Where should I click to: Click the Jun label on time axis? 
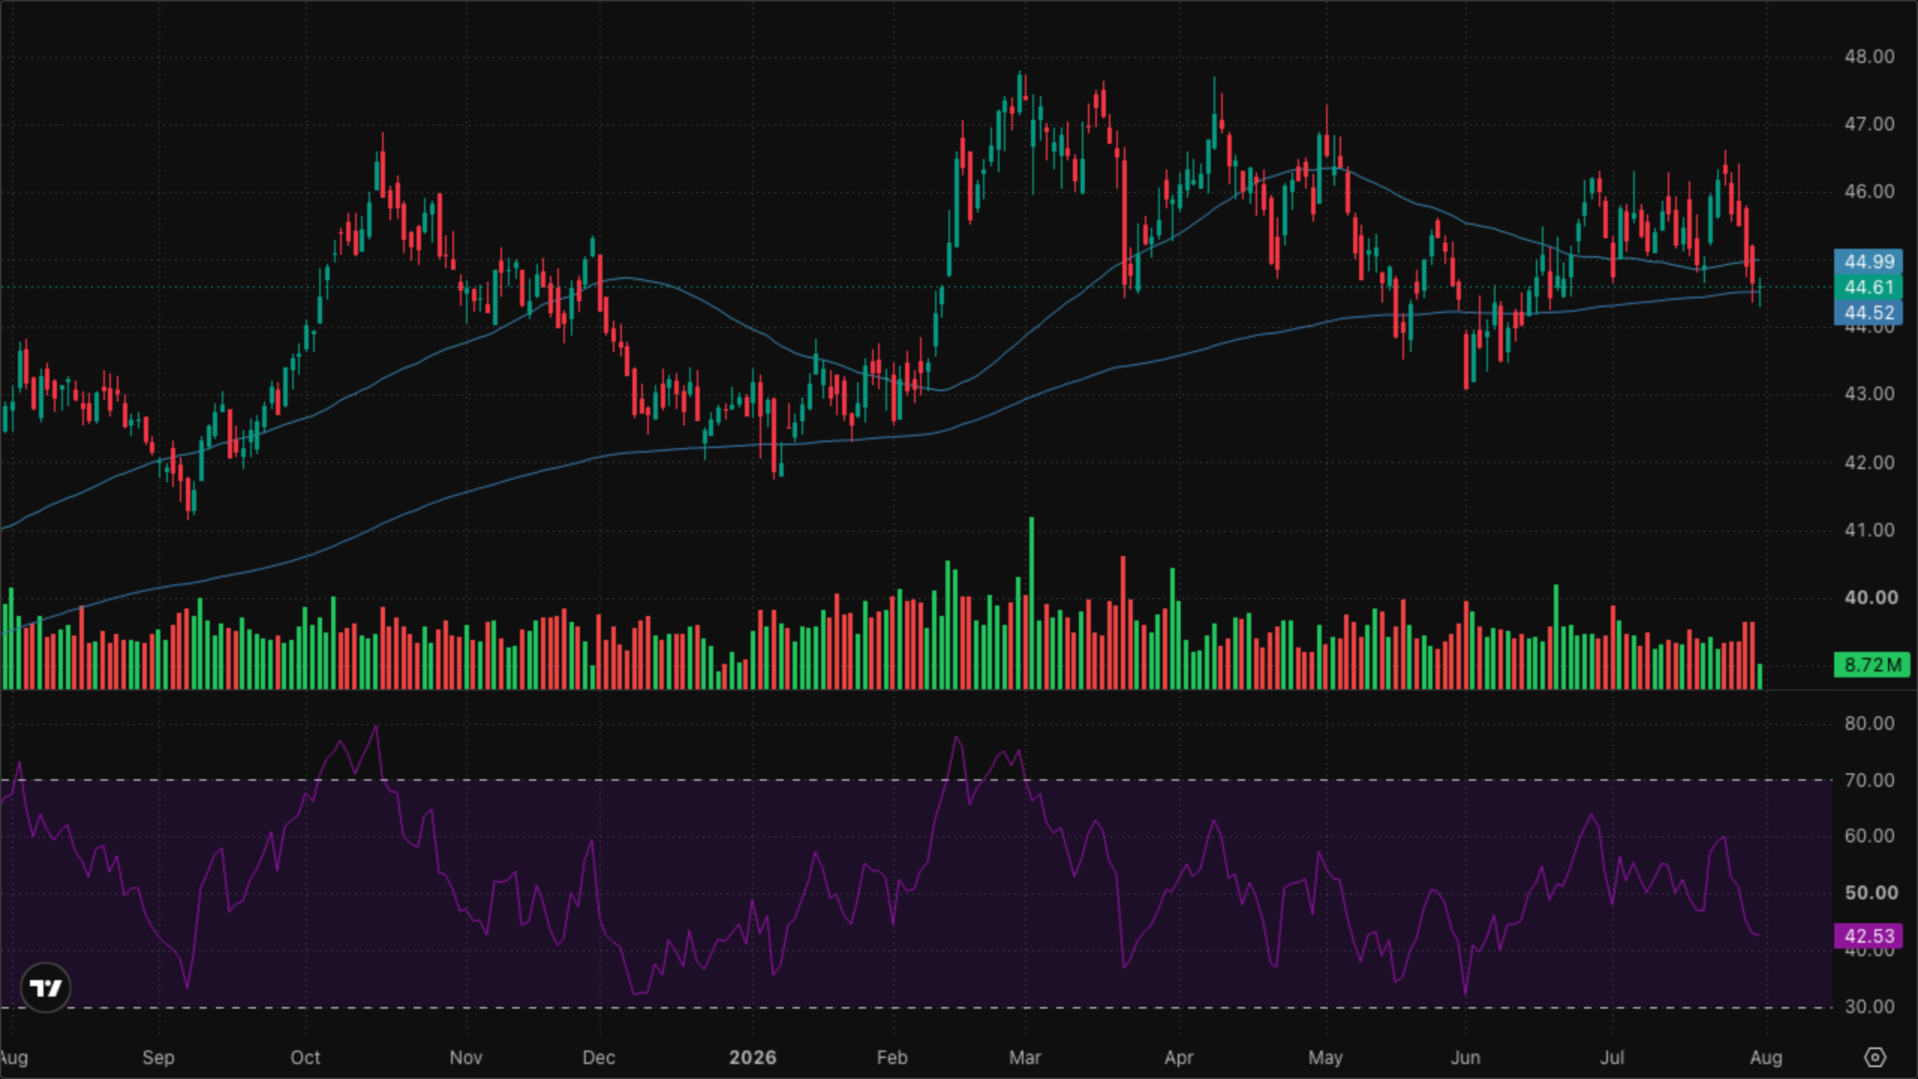[1465, 1057]
